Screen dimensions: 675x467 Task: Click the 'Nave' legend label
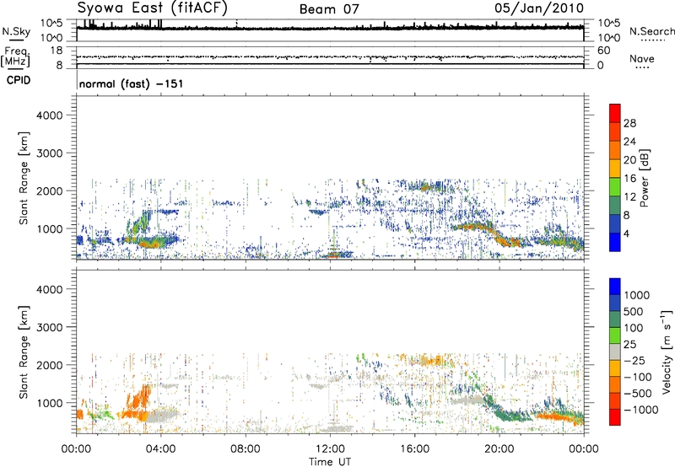pos(641,58)
